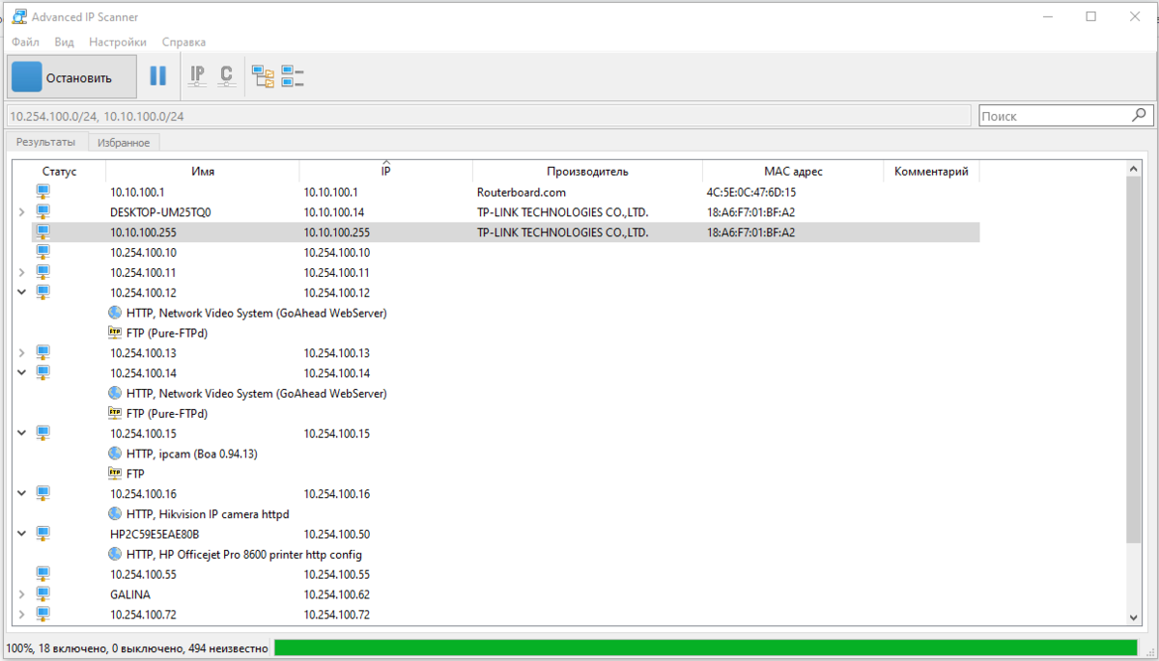Sort by the IP column header
1159x661 pixels.
pyautogui.click(x=386, y=172)
